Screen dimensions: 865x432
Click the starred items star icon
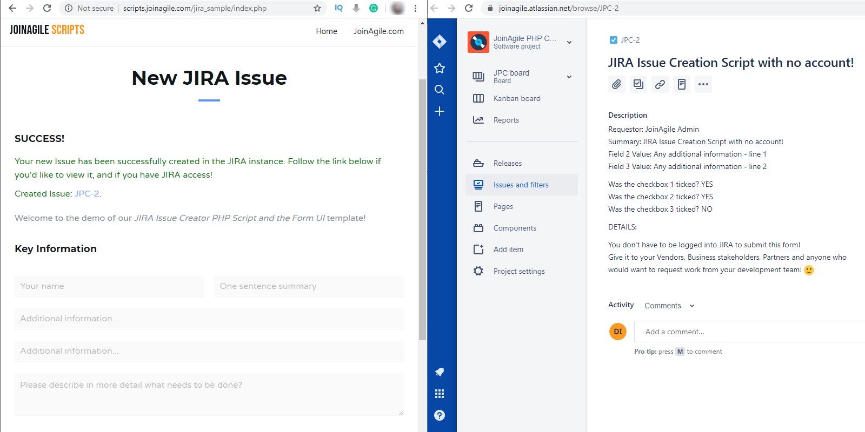(x=440, y=68)
